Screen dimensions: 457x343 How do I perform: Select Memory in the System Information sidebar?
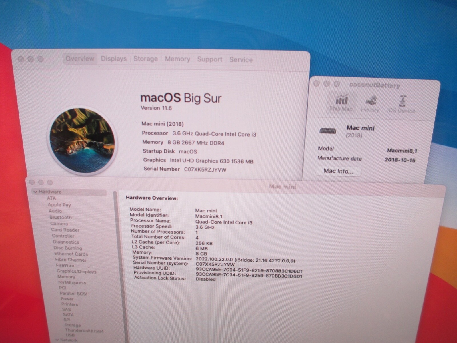[x=66, y=277]
